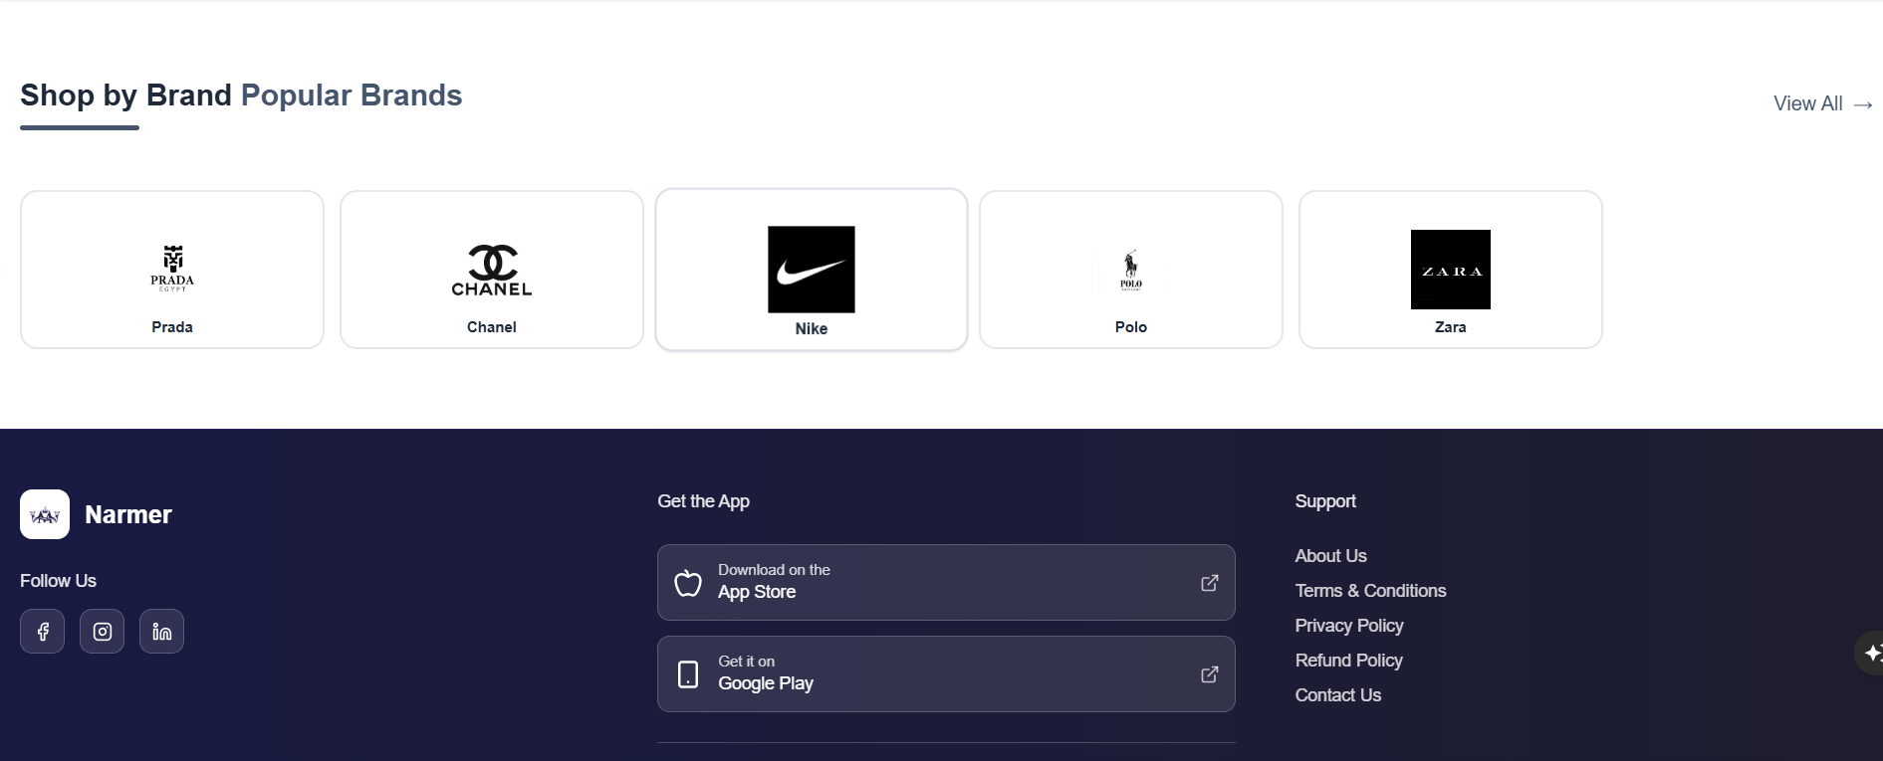Click Contact Us under Support
The height and width of the screenshot is (761, 1883).
coord(1337,695)
